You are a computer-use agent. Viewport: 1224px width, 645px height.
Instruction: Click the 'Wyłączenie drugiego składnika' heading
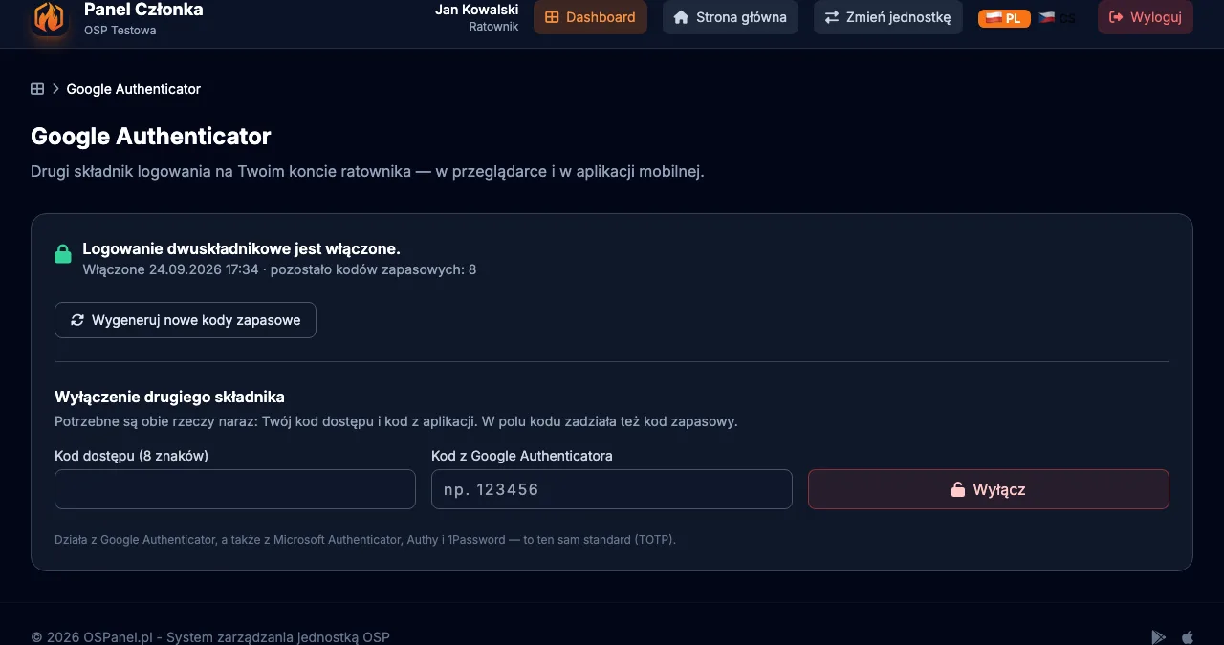coord(169,397)
